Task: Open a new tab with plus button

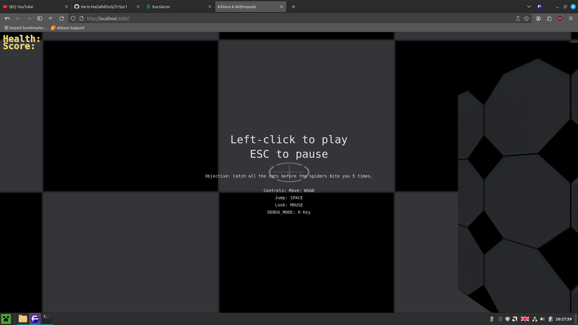Action: coord(294,7)
